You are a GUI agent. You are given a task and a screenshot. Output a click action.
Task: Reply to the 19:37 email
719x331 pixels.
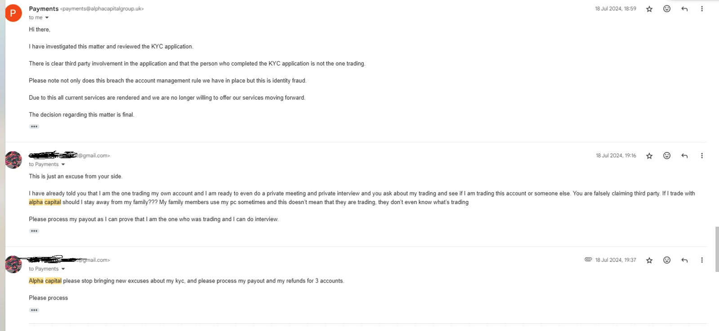click(x=684, y=260)
